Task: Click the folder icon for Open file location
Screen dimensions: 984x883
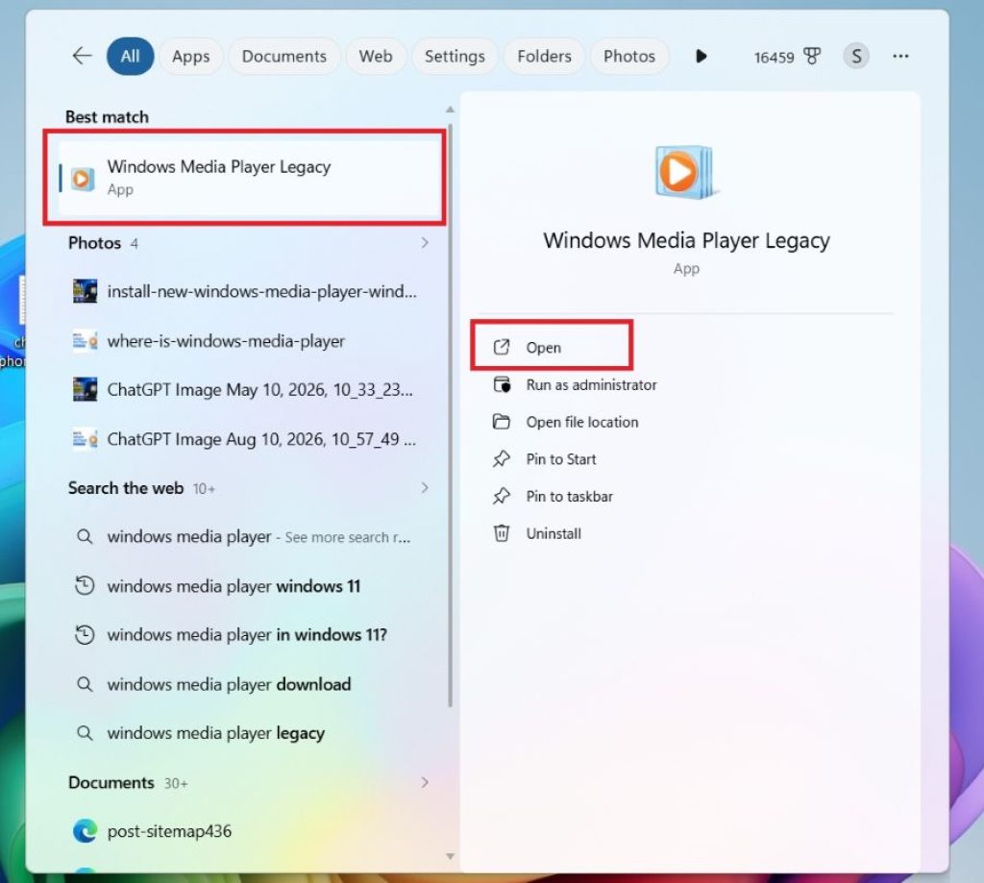Action: (502, 422)
